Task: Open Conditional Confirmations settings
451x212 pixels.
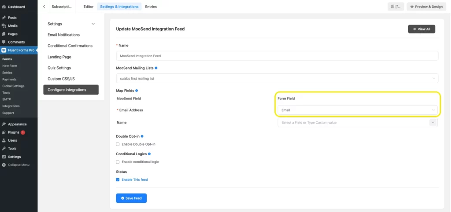Action: [70, 46]
